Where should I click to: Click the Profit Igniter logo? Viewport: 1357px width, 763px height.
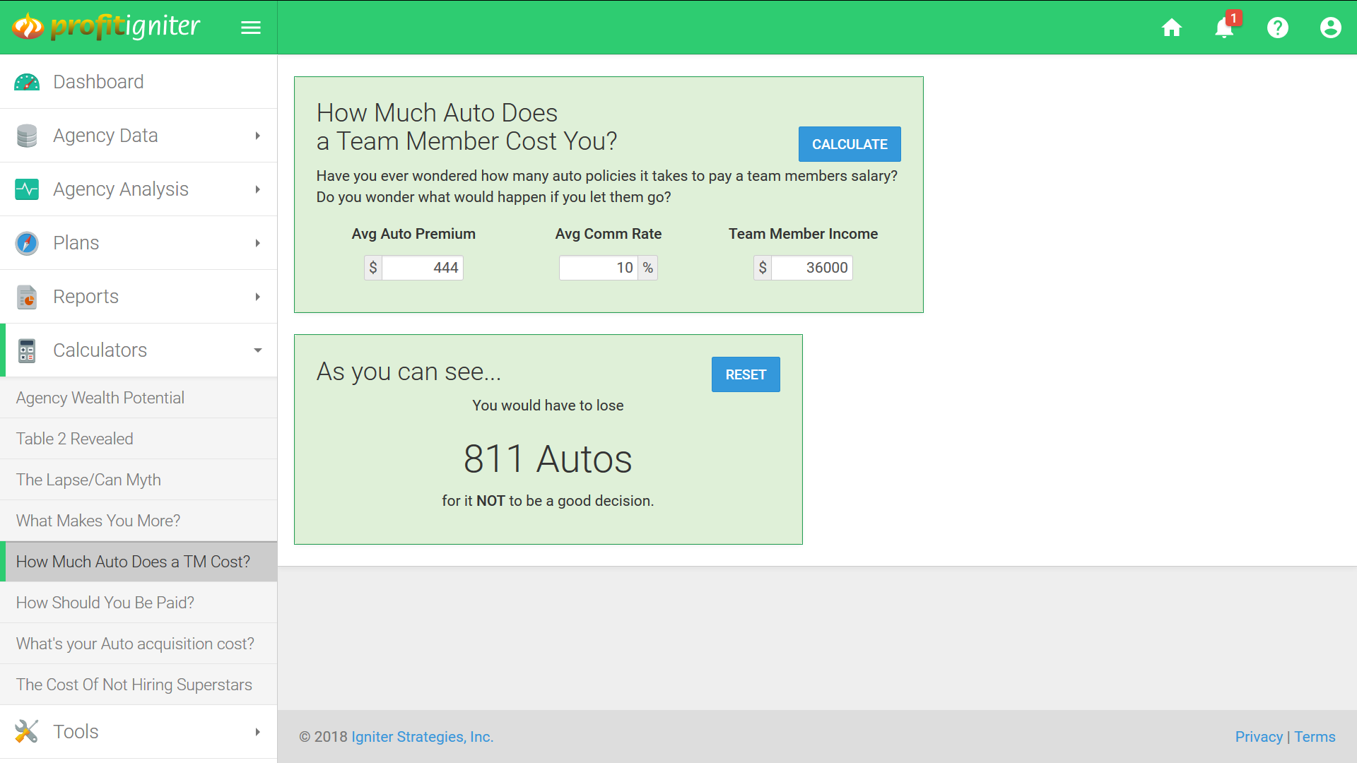(106, 27)
